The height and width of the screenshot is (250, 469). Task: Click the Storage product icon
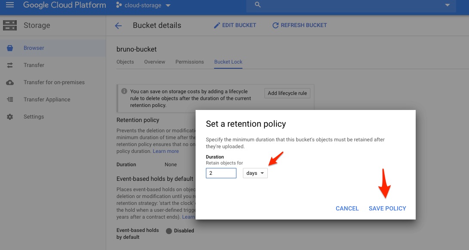coord(10,25)
